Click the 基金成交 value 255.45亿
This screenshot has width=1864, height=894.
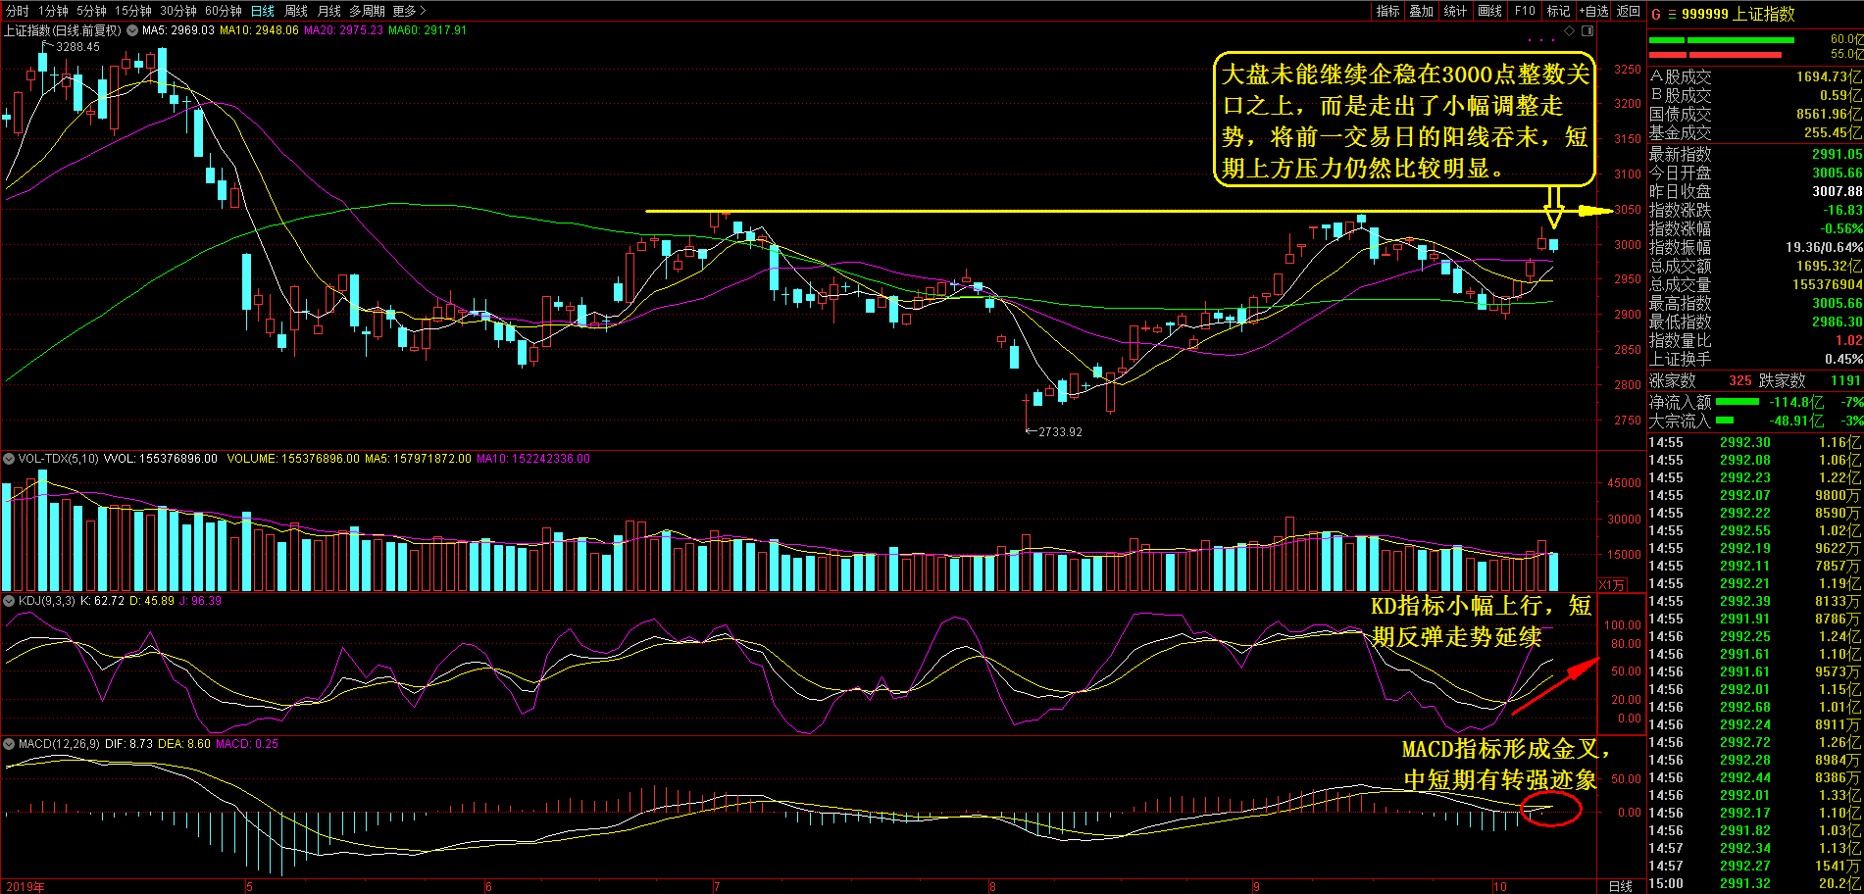[x=1833, y=132]
